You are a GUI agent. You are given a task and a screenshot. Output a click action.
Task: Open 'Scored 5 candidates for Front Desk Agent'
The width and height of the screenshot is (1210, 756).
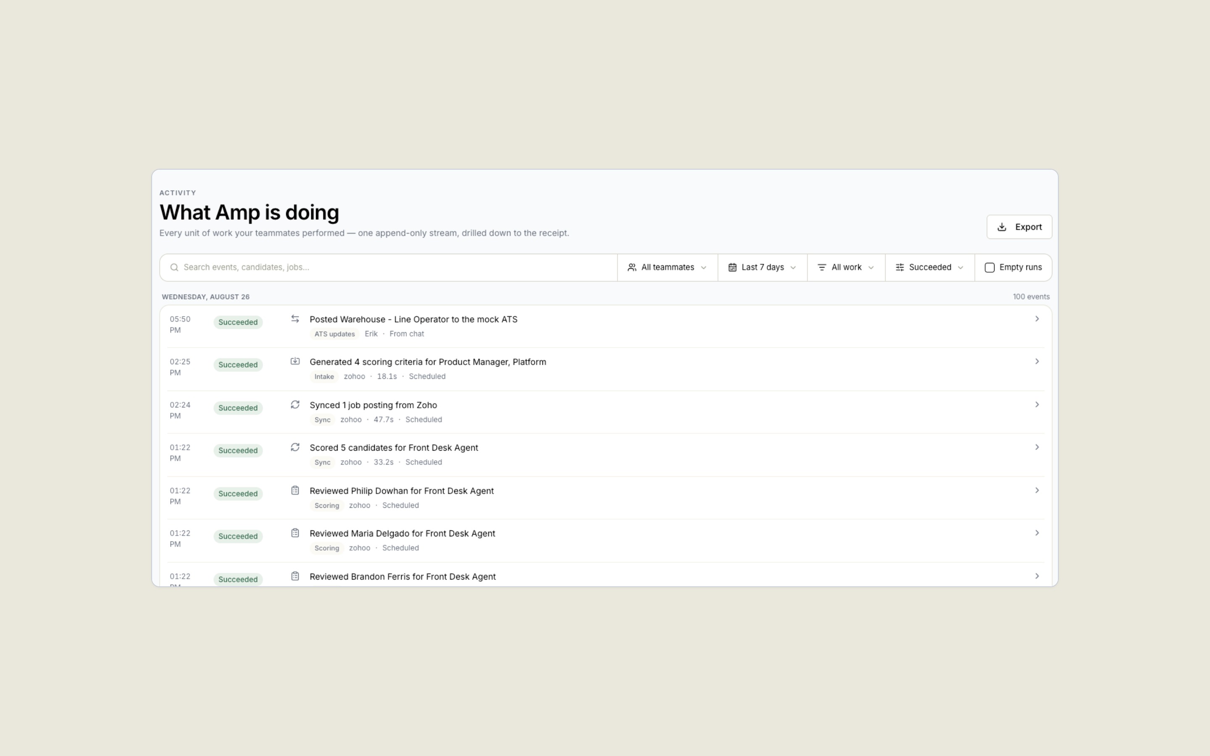pos(394,447)
